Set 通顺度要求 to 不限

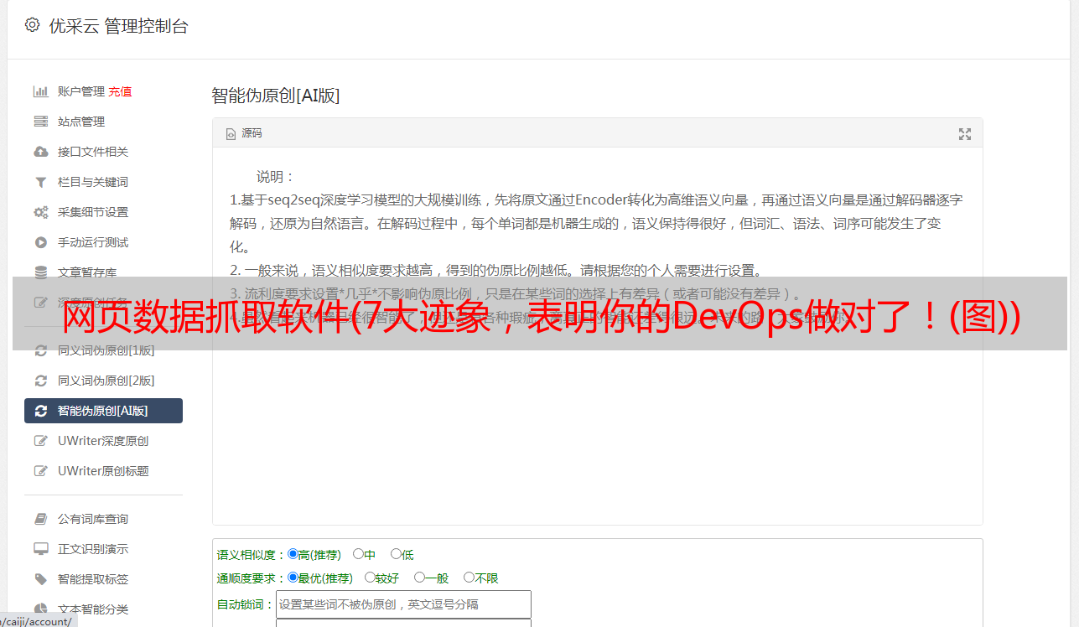pyautogui.click(x=469, y=578)
